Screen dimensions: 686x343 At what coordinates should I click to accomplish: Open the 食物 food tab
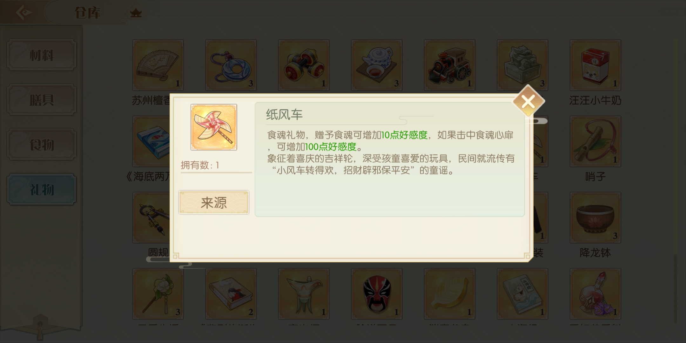[x=42, y=145]
